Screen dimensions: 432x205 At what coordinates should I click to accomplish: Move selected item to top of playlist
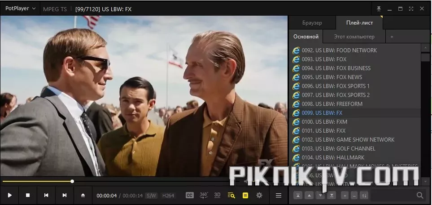298,195
